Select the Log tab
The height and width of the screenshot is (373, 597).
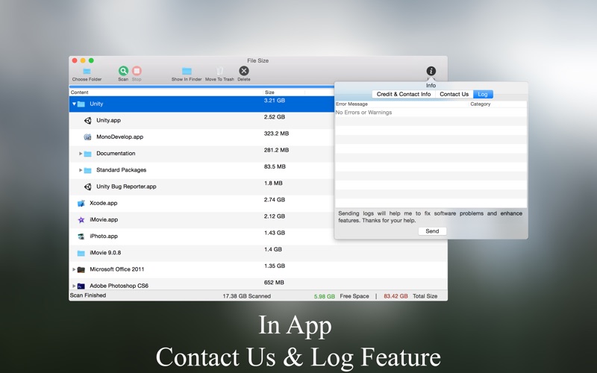[483, 94]
